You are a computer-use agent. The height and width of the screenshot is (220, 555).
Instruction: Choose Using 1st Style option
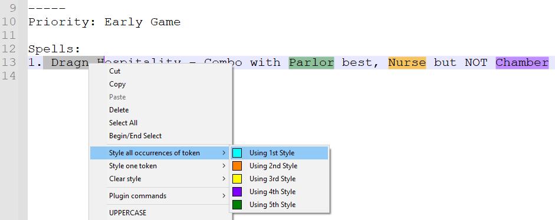coord(280,153)
